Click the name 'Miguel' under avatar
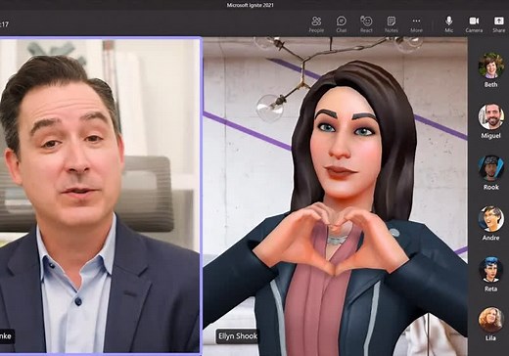The image size is (509, 356). pos(490,136)
